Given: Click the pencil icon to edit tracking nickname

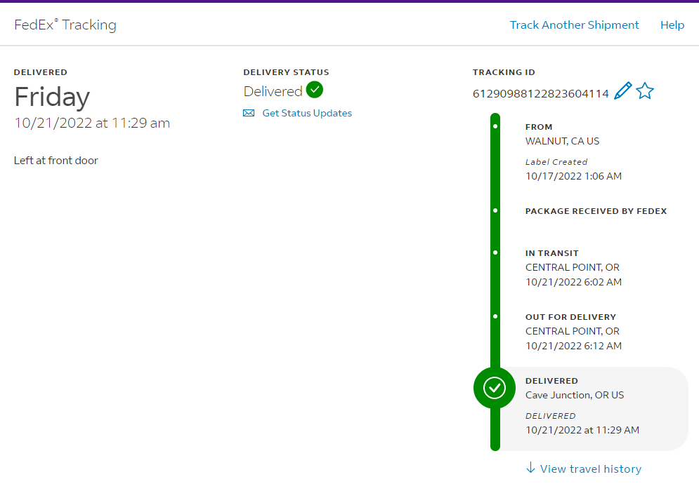Looking at the screenshot, I should coord(622,91).
